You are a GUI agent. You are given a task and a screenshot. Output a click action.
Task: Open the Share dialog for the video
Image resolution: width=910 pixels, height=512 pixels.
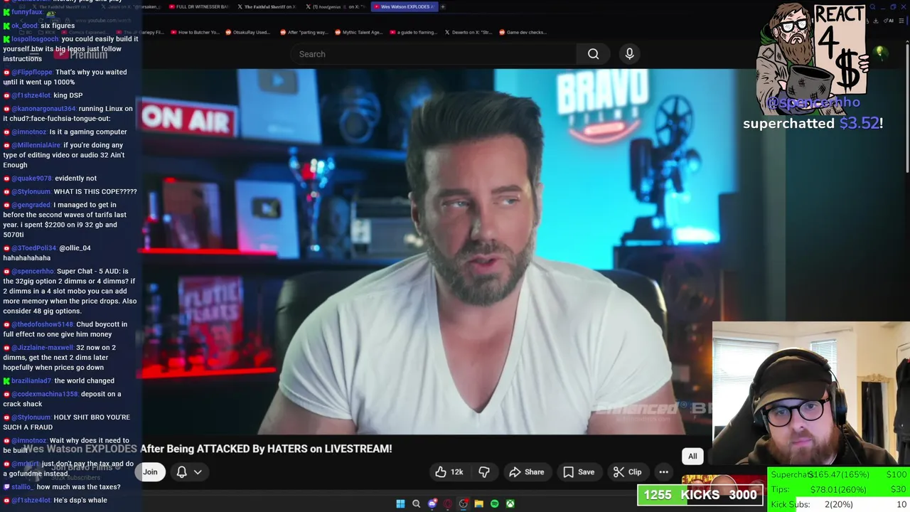526,472
